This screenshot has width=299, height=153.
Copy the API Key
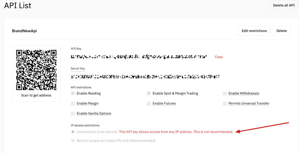(x=219, y=57)
